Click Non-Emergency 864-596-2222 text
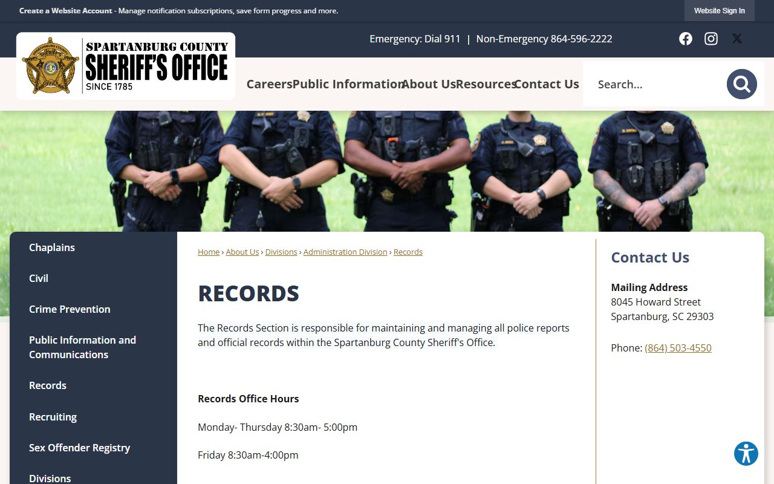774x484 pixels. coord(544,39)
